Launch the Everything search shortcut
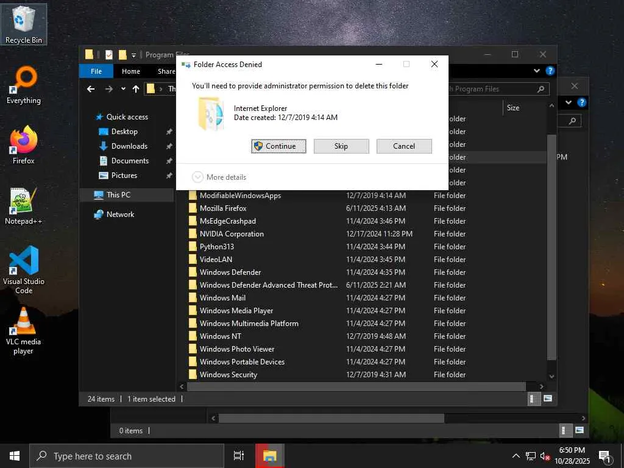The height and width of the screenshot is (468, 624). pos(24,85)
